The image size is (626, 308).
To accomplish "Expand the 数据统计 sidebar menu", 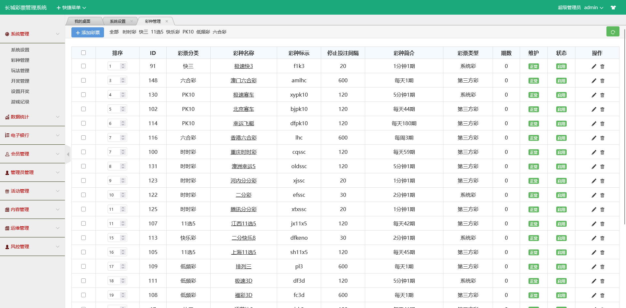I will tap(32, 117).
